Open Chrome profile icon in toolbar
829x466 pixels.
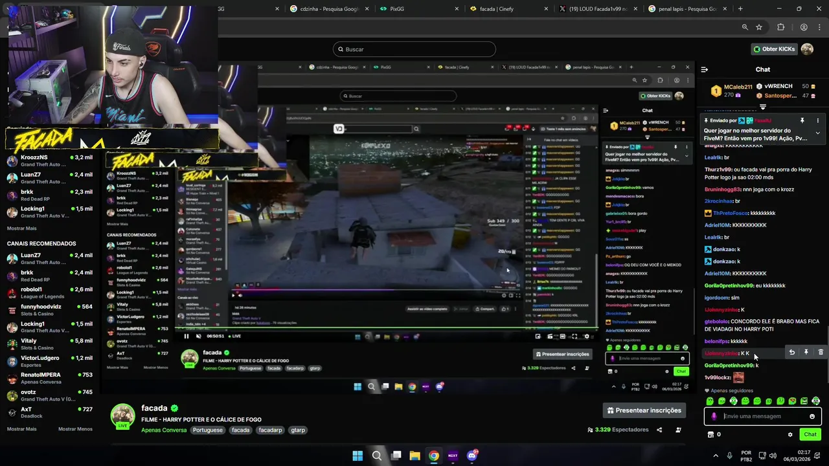[804, 27]
